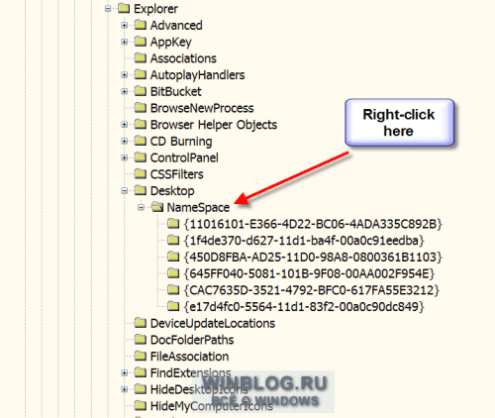Select the CD Burning key label

tap(181, 142)
